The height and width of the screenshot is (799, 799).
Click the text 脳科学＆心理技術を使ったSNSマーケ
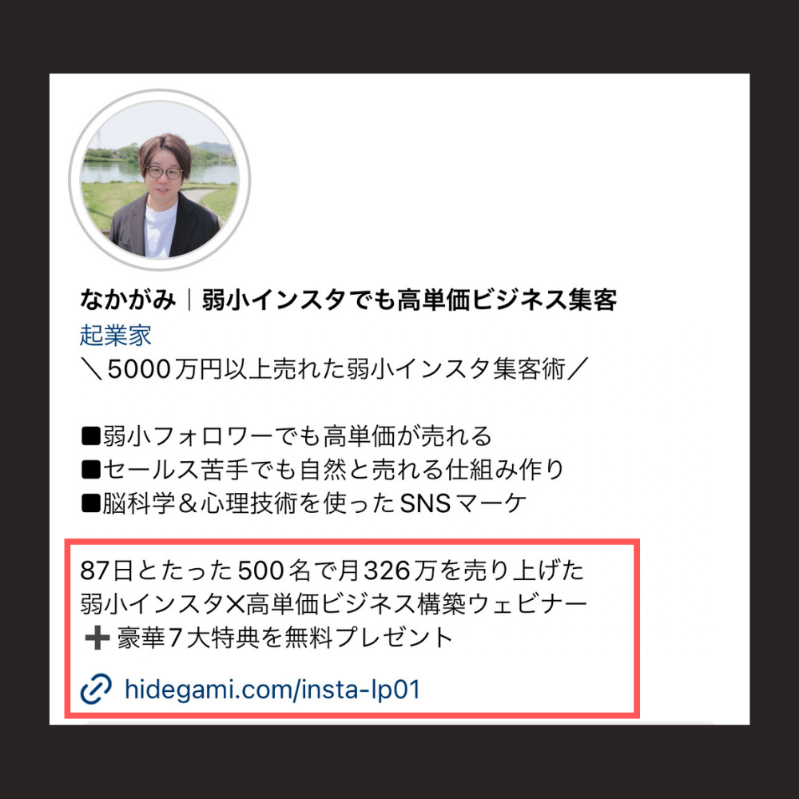pyautogui.click(x=314, y=503)
